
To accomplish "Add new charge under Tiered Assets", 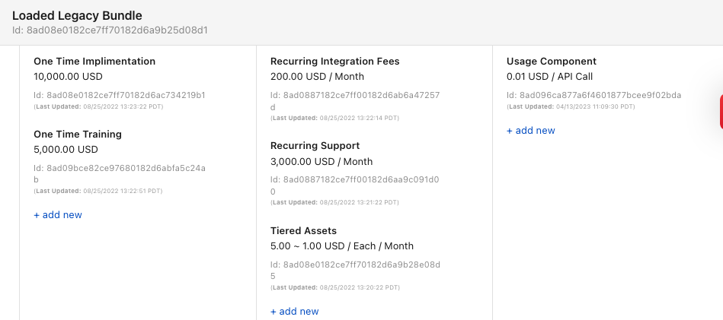I will tap(295, 312).
